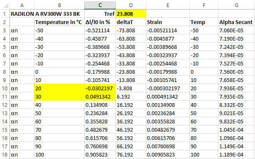This screenshot has width=255, height=159.
Task: Click cell with value -0.000302197
Action: pyautogui.click(x=168, y=88)
